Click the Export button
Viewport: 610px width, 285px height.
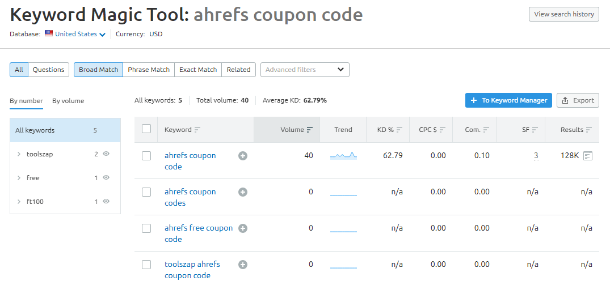coord(578,100)
